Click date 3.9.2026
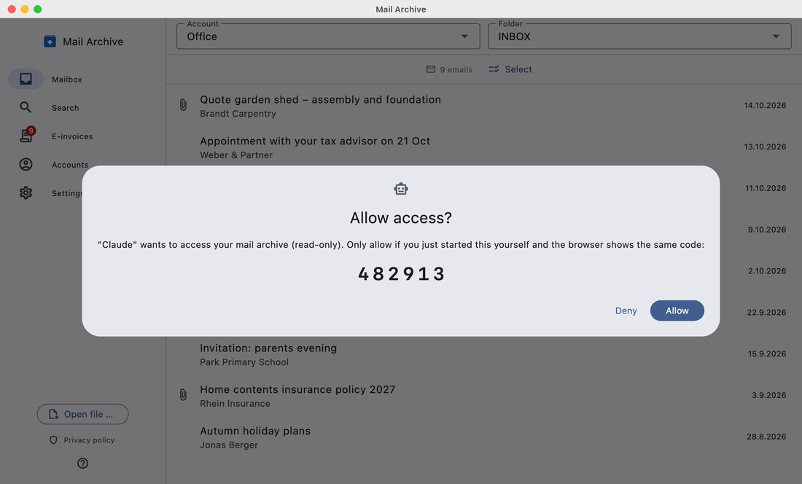 pos(768,395)
